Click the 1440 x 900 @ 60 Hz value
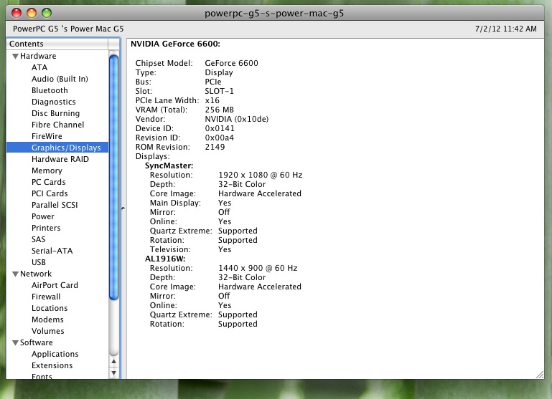The height and width of the screenshot is (399, 552). [258, 268]
